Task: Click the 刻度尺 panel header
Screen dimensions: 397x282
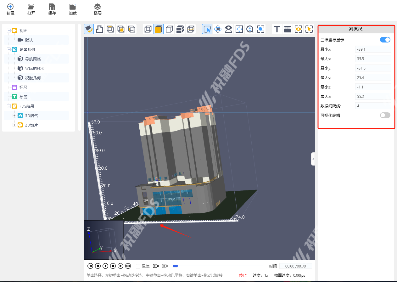Action: click(x=356, y=29)
